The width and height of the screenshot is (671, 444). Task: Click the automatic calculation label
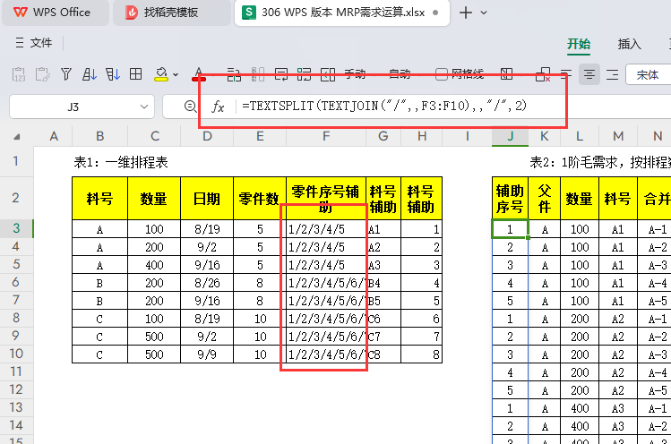point(400,74)
